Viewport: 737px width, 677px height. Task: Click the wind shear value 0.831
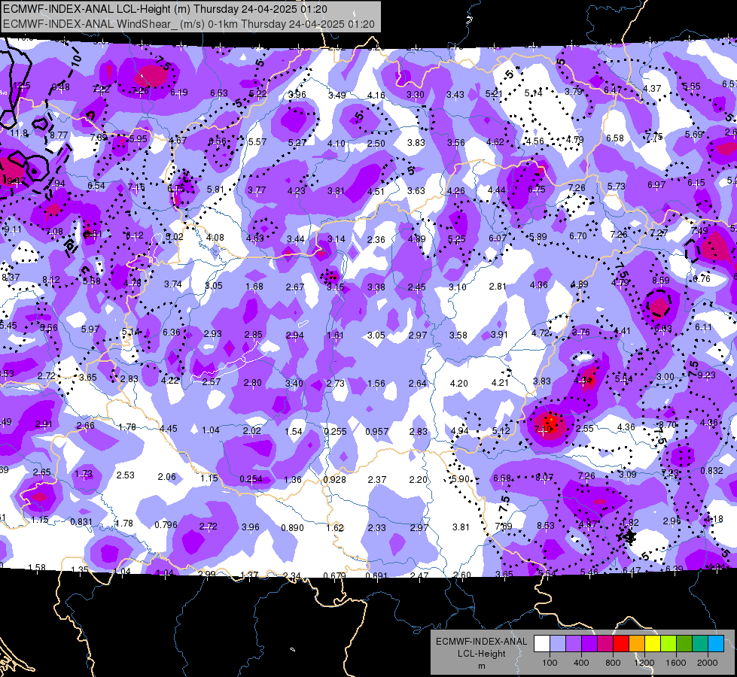(81, 522)
